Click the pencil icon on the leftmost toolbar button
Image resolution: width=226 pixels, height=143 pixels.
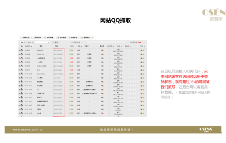22,38
